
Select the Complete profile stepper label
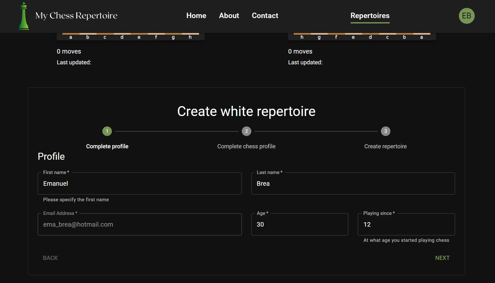tap(107, 146)
